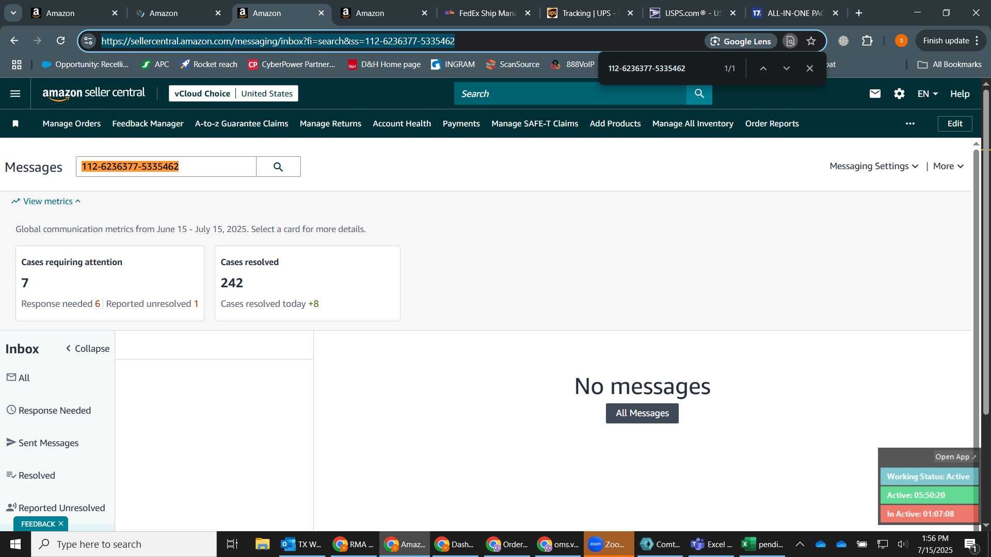Jump to previous find-in-page result
The width and height of the screenshot is (991, 557).
763,68
